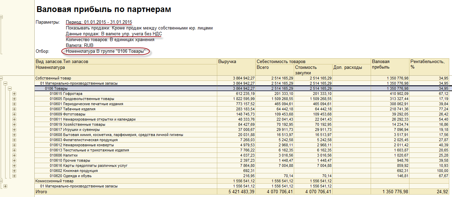Select the Стоимость закупки column header
Screen dimensions: 452x197
tap(313, 70)
